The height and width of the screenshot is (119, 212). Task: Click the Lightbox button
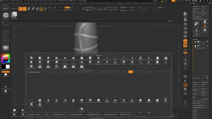[6, 9]
